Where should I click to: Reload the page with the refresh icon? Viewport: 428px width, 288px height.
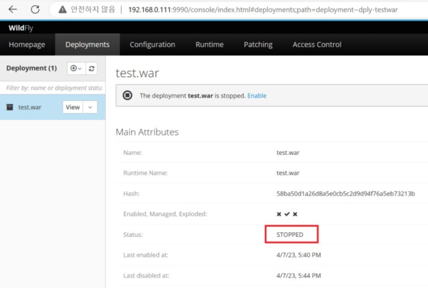tap(35, 10)
